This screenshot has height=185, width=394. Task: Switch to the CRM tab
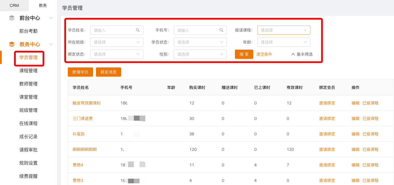tap(14, 5)
